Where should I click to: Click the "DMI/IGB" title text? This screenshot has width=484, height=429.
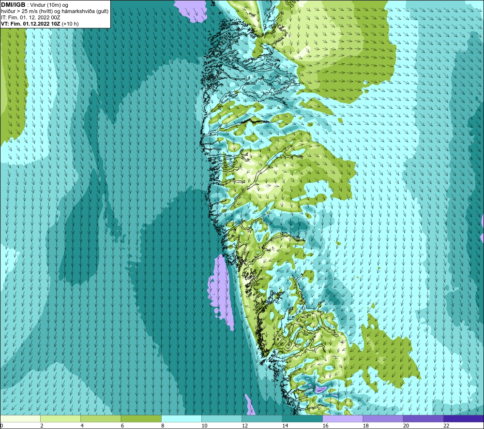13,5
